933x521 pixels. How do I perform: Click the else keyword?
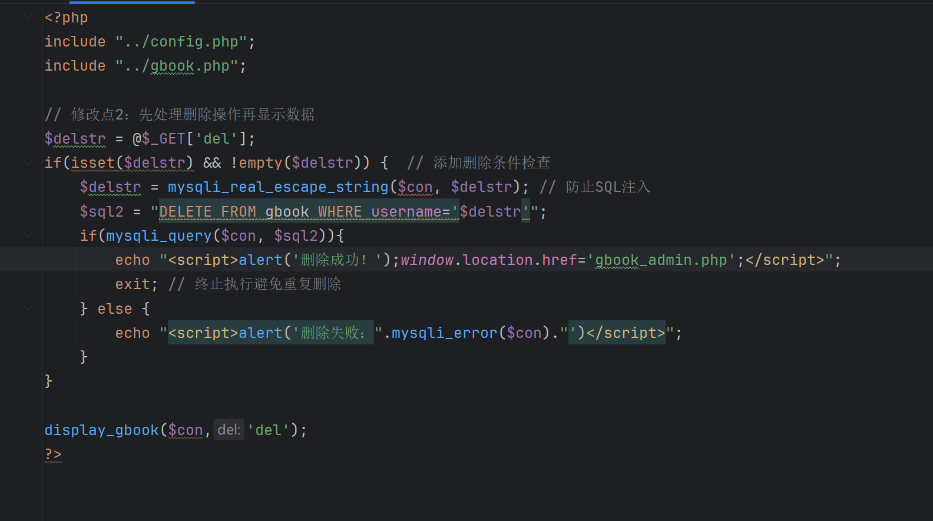(x=115, y=309)
